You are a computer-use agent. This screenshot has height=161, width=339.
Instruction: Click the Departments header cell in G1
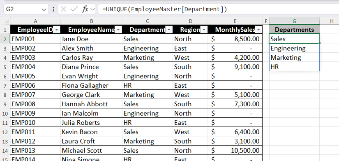point(294,30)
